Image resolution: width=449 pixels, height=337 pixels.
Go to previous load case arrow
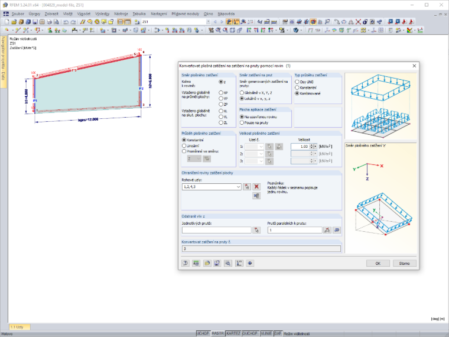(x=215, y=22)
